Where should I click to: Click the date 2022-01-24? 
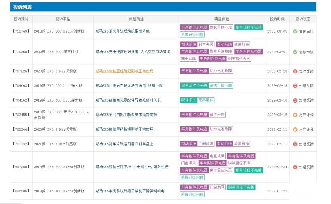[277, 167]
